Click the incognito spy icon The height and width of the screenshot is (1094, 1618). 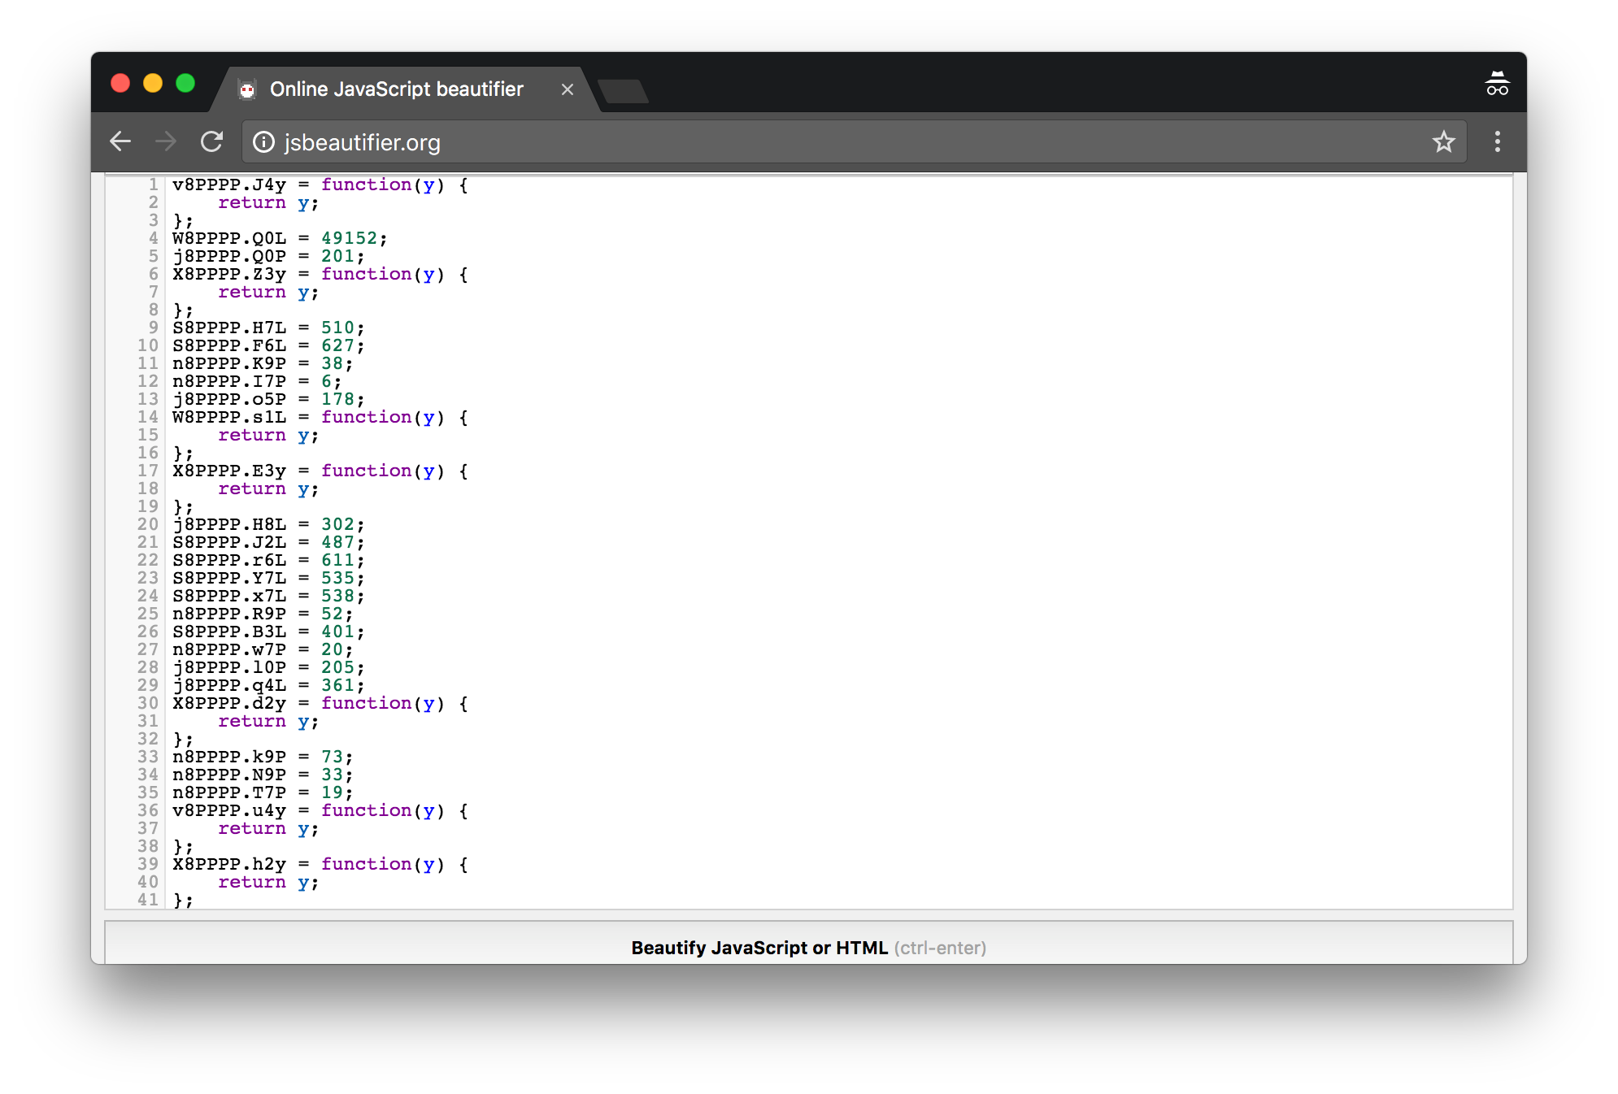pyautogui.click(x=1497, y=84)
